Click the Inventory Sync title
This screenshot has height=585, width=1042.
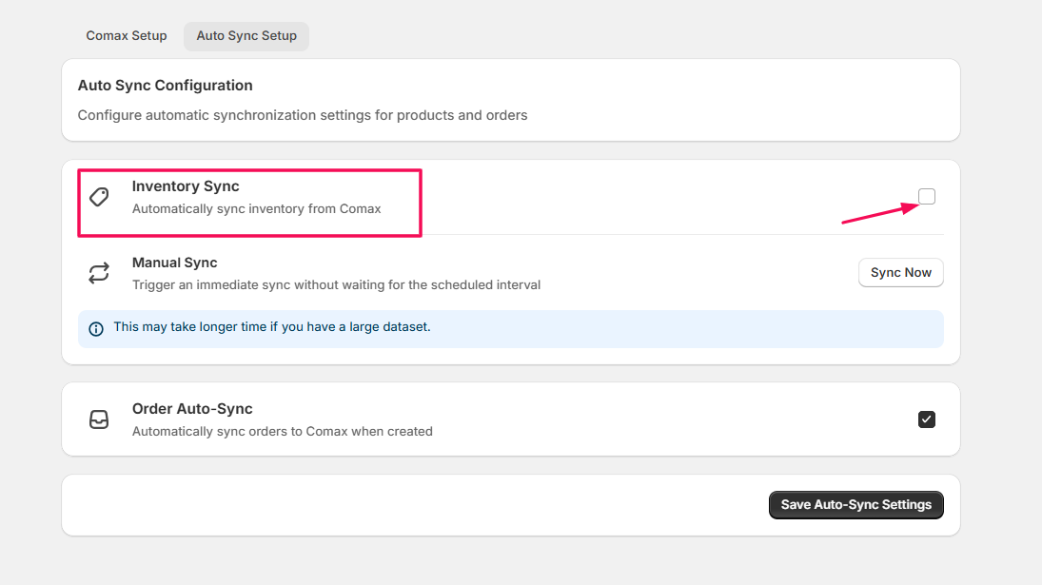186,186
